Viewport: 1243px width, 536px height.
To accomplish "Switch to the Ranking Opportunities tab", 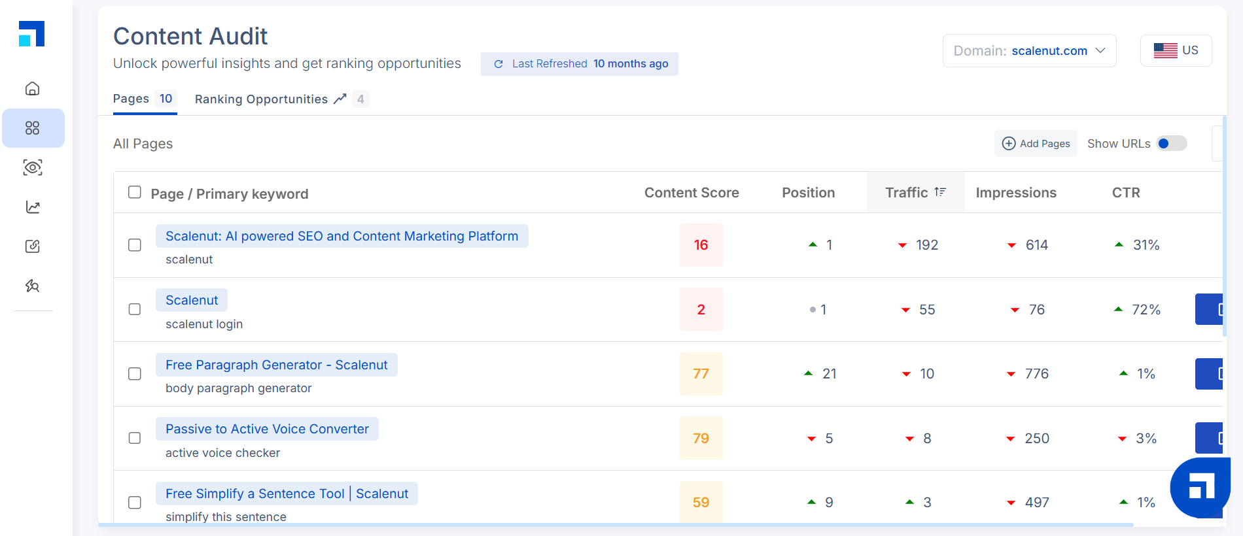I will click(281, 99).
